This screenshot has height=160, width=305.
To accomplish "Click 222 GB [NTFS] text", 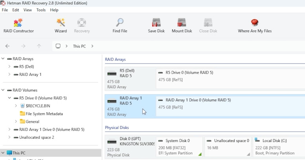I will click(268, 148).
